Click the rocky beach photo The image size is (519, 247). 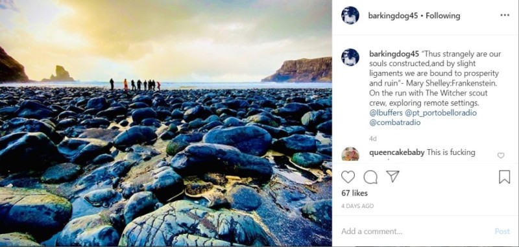click(x=166, y=123)
